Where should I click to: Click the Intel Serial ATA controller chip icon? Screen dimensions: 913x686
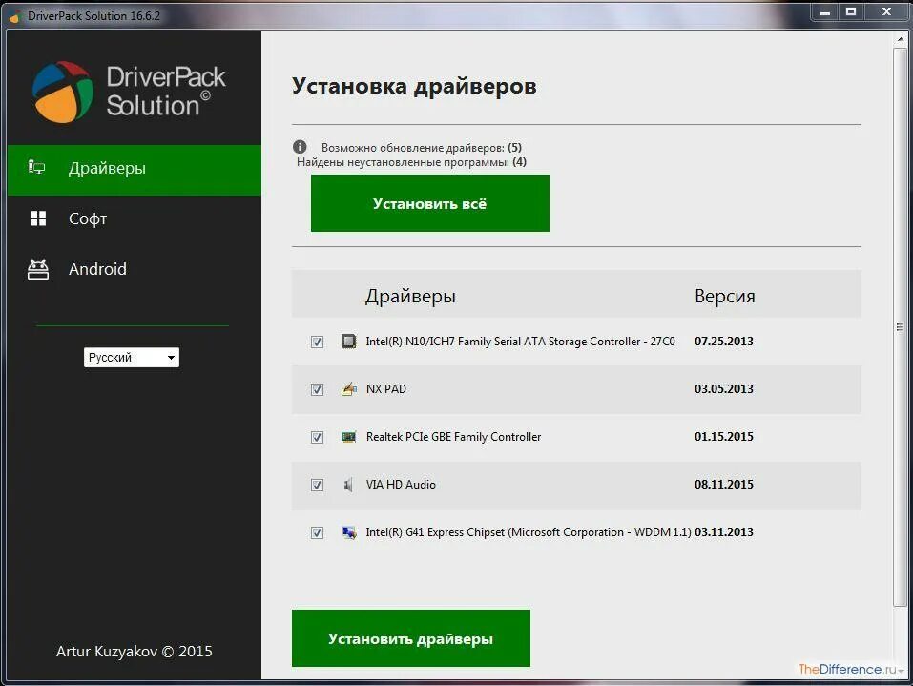pyautogui.click(x=348, y=342)
